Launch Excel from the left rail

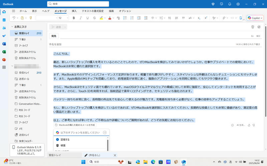(4, 52)
